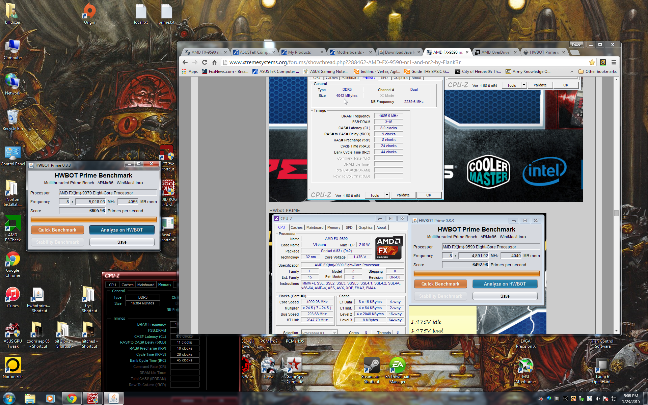648x405 pixels.
Task: Bookmark this page with the star icon
Action: 592,62
